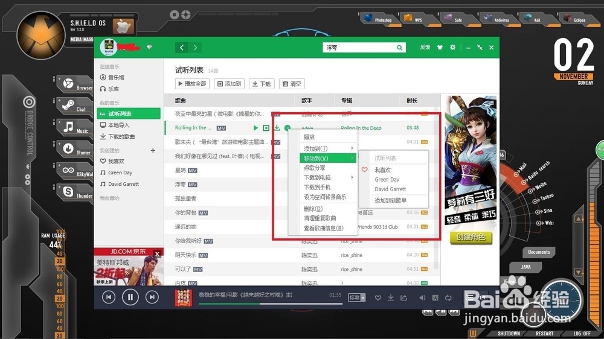This screenshot has height=339, width=604.
Task: Open the play queue list icon
Action: click(470, 297)
